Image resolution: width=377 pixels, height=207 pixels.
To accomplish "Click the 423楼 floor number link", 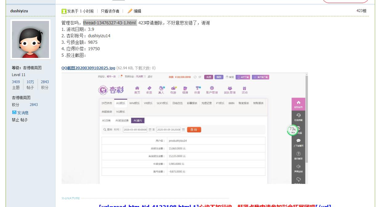I will 362,11.
